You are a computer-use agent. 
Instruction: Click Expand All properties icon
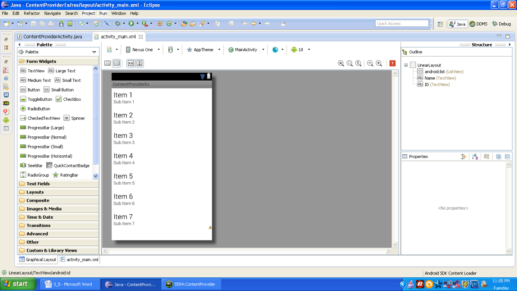[498, 157]
